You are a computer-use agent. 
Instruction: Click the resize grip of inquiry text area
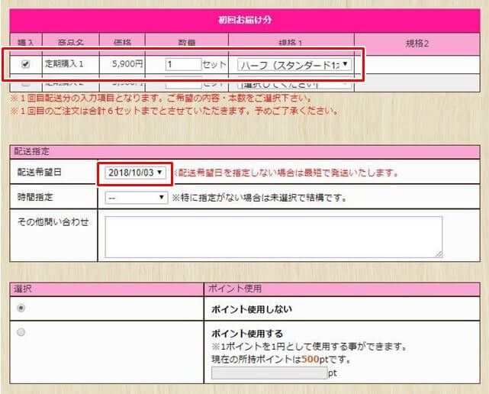coord(439,254)
